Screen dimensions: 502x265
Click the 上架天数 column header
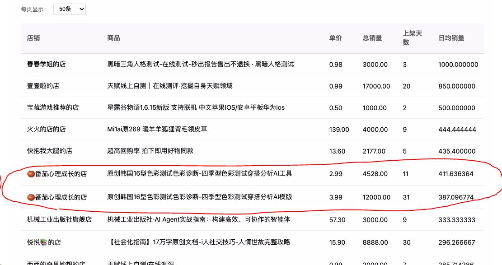pos(413,38)
